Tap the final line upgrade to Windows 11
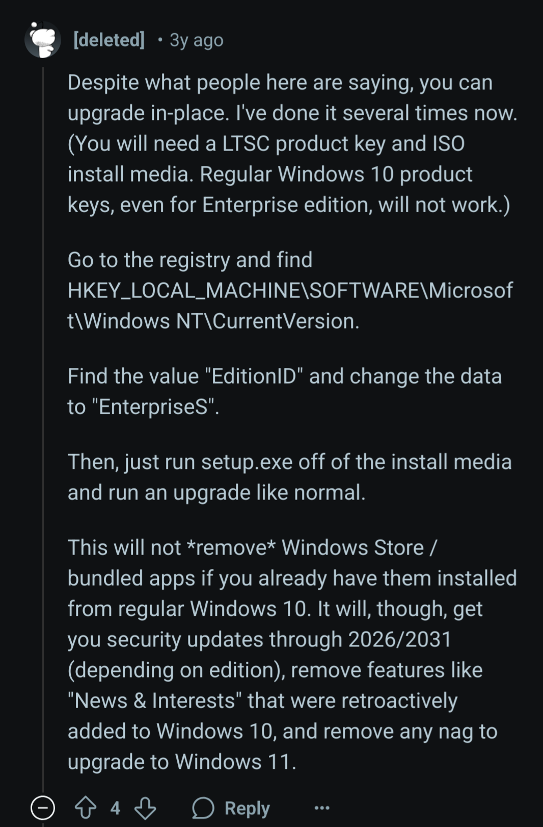 (x=182, y=762)
